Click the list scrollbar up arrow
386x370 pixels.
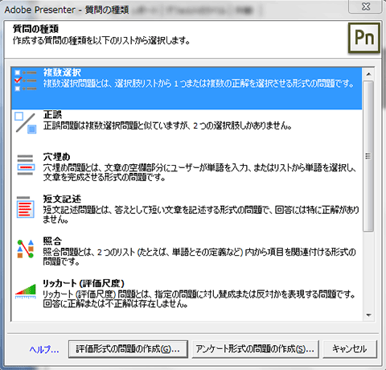coord(368,74)
